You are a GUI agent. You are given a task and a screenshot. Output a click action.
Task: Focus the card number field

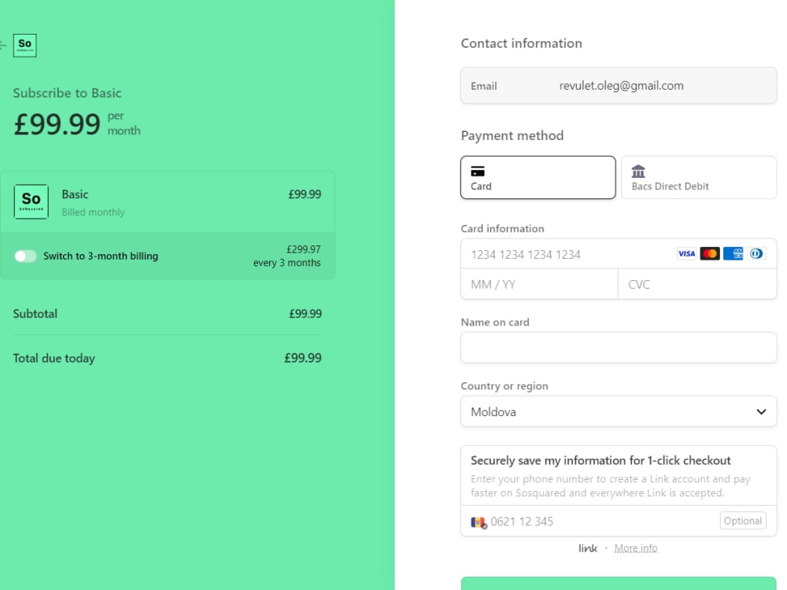[x=567, y=254]
